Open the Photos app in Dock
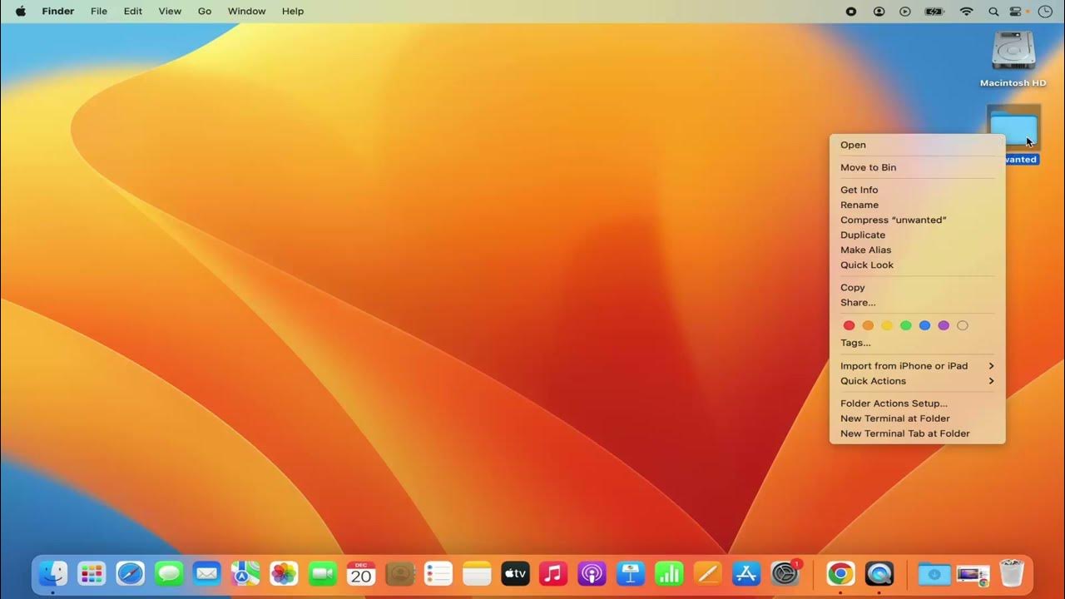The width and height of the screenshot is (1065, 599). point(284,573)
